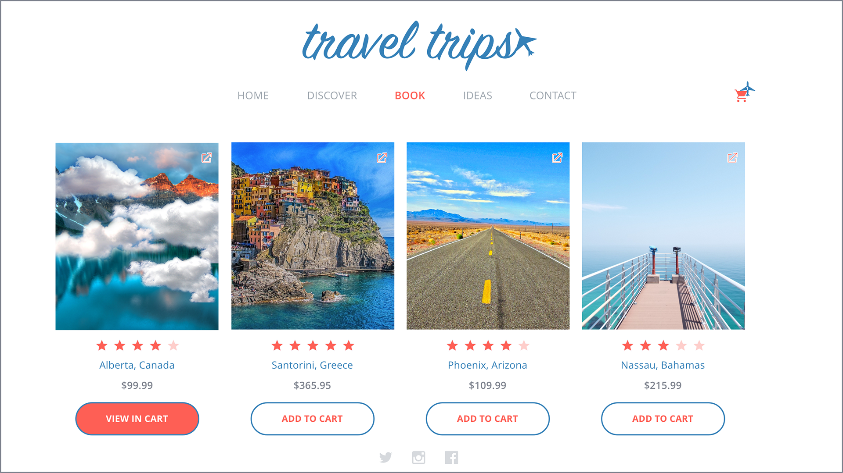This screenshot has height=473, width=843.
Task: Open the CONTACT navigation item
Action: pyautogui.click(x=553, y=96)
